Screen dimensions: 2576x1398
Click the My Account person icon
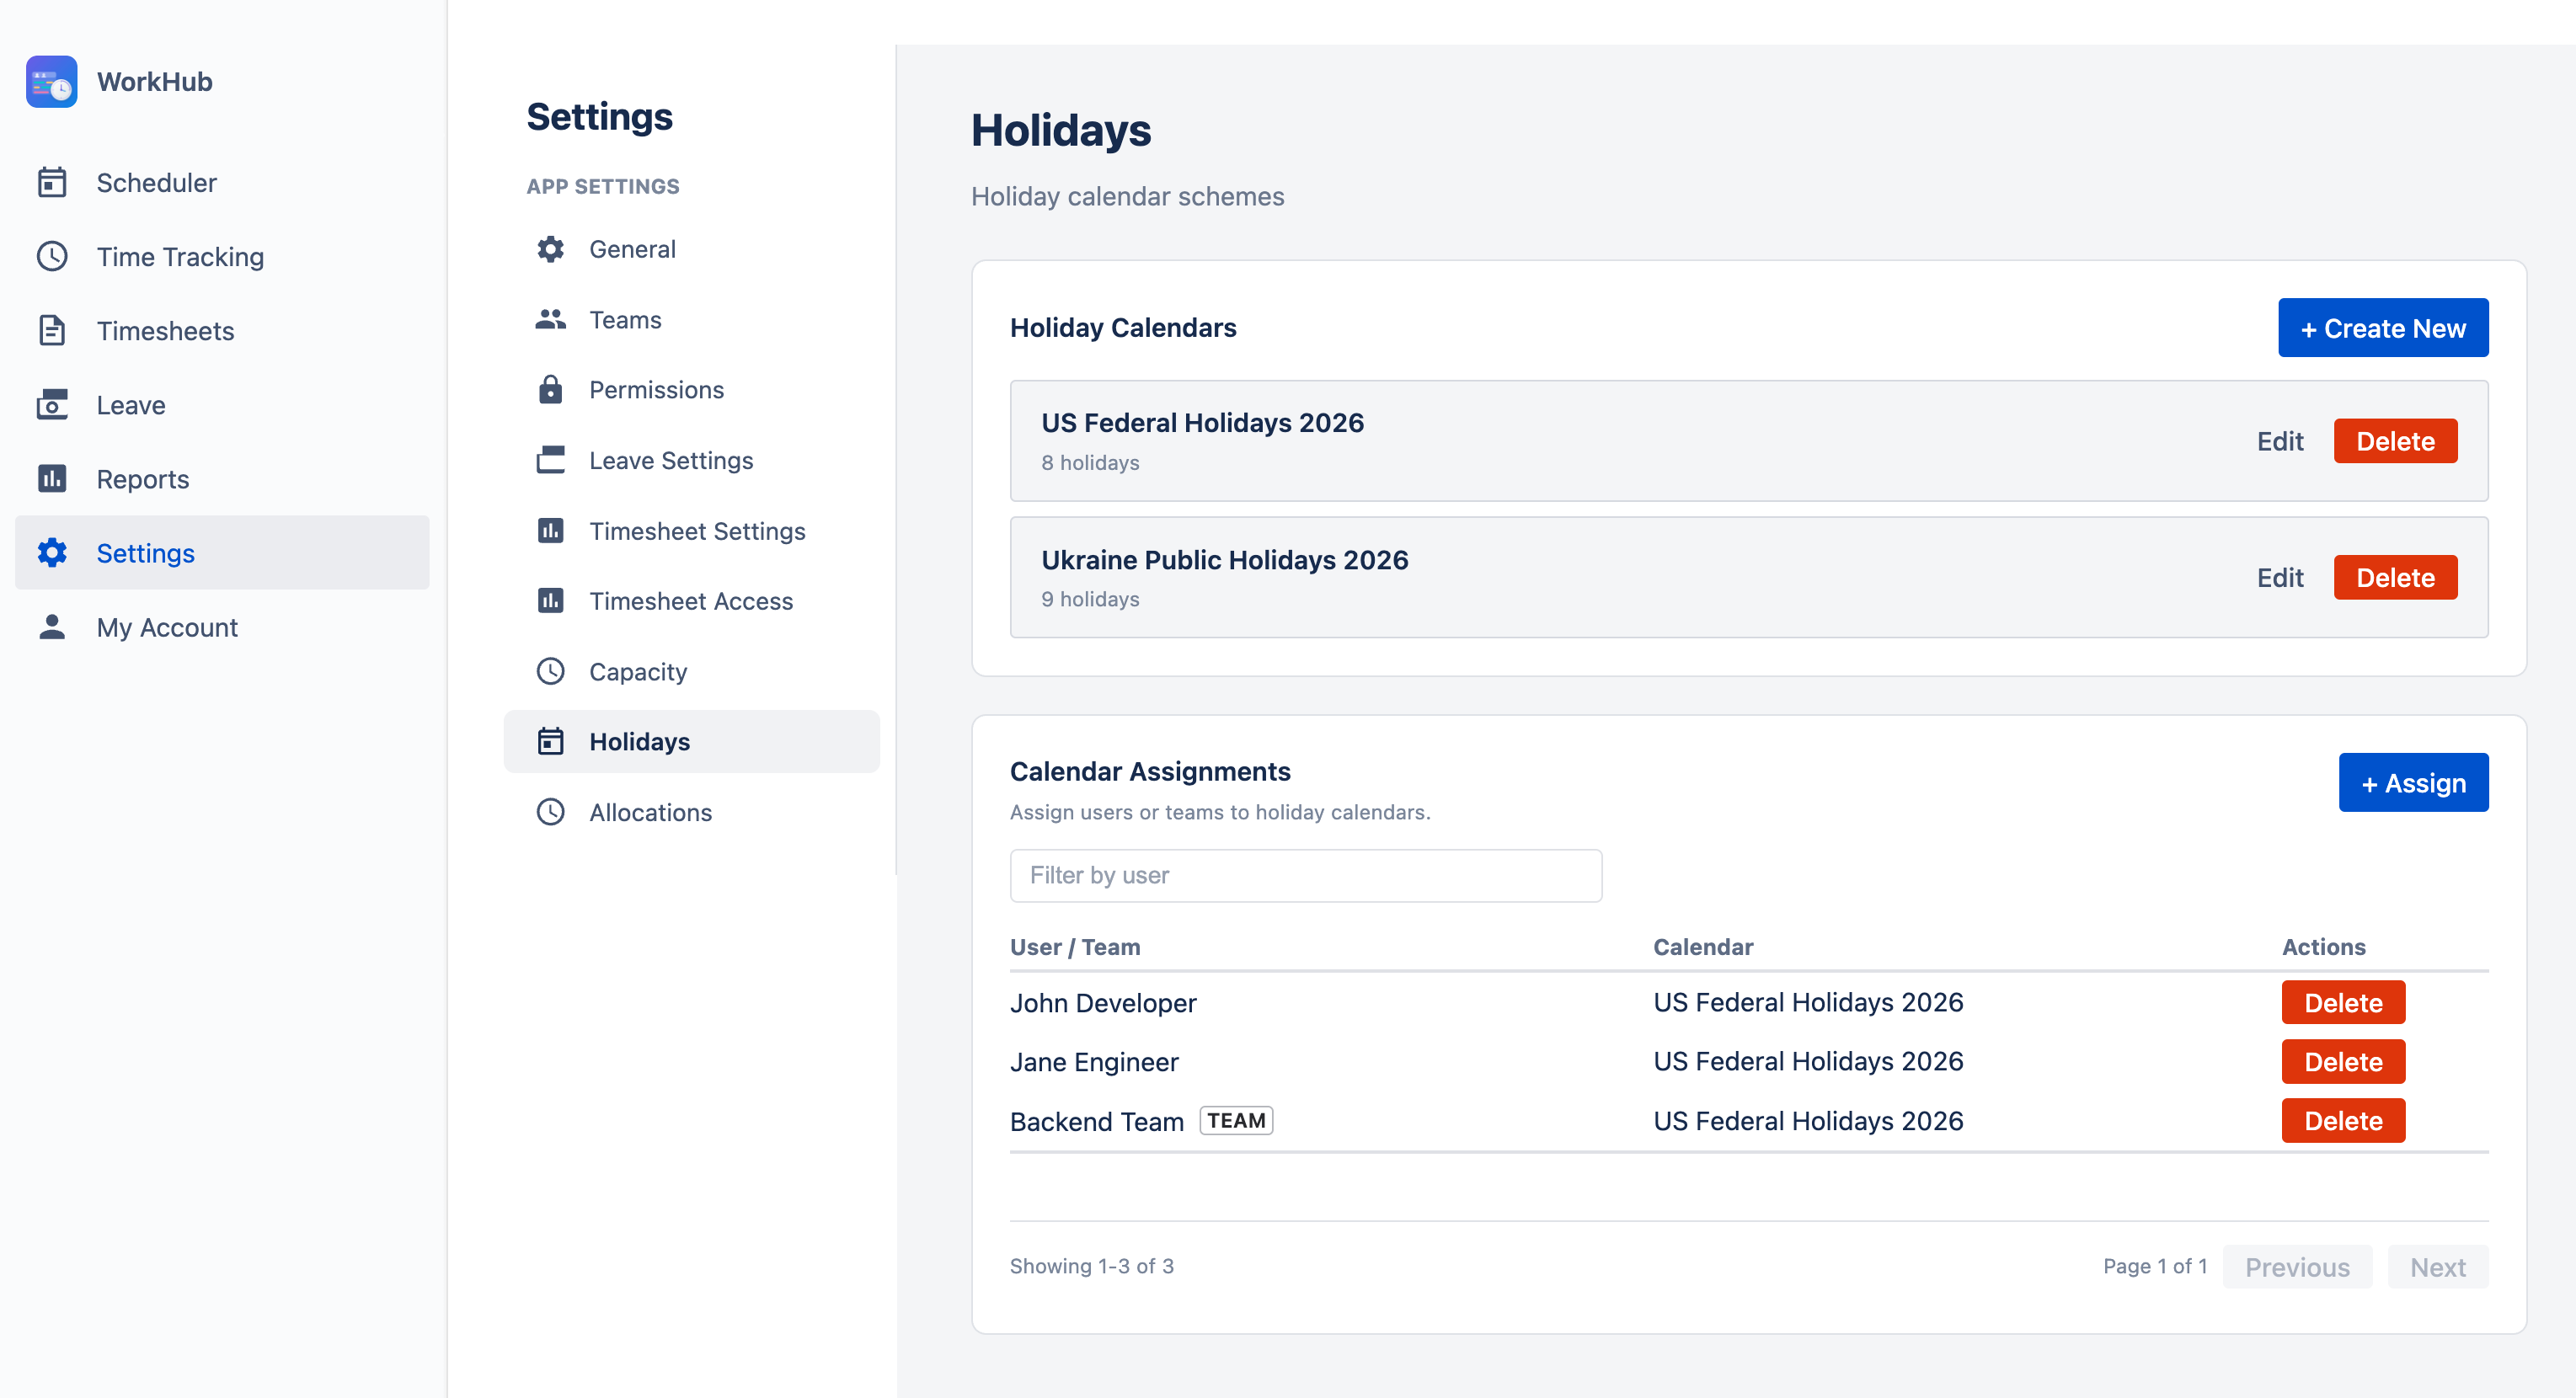(x=52, y=627)
